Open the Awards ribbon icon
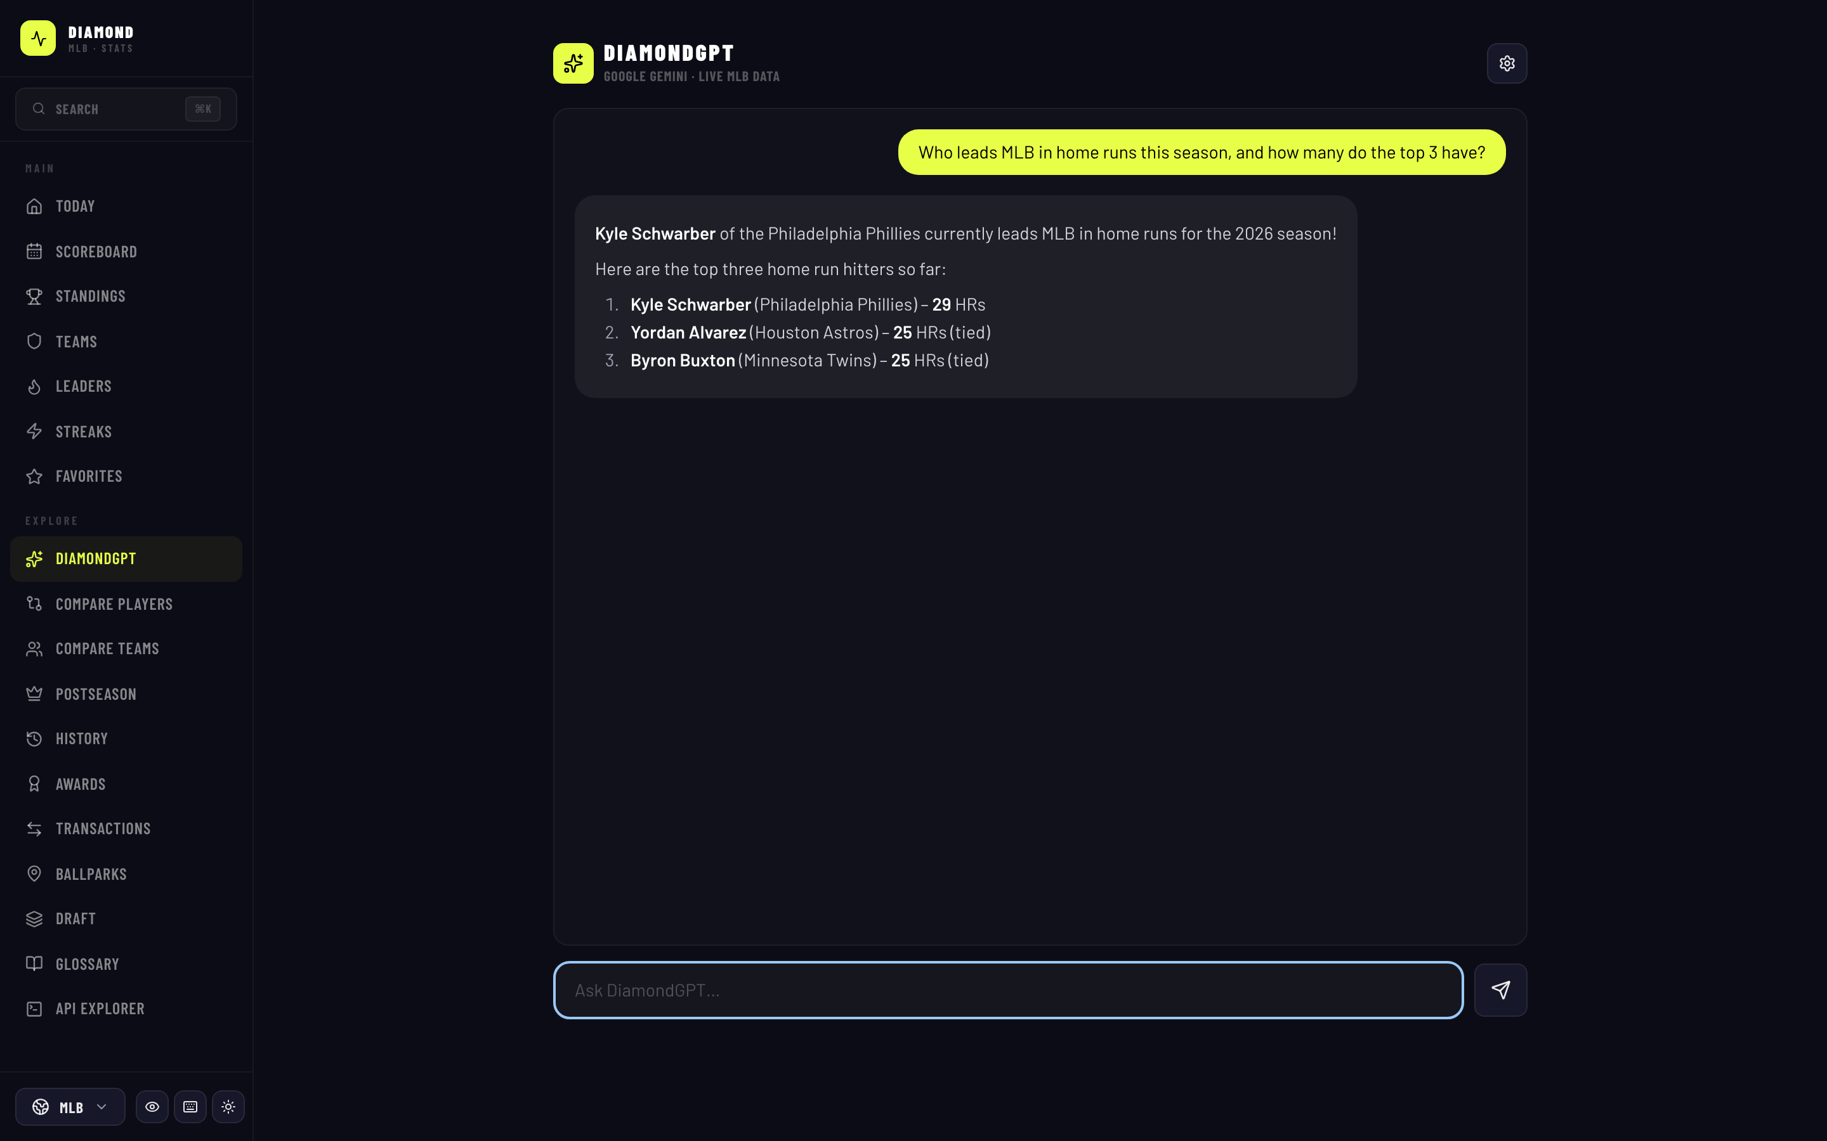1827x1141 pixels. point(34,784)
